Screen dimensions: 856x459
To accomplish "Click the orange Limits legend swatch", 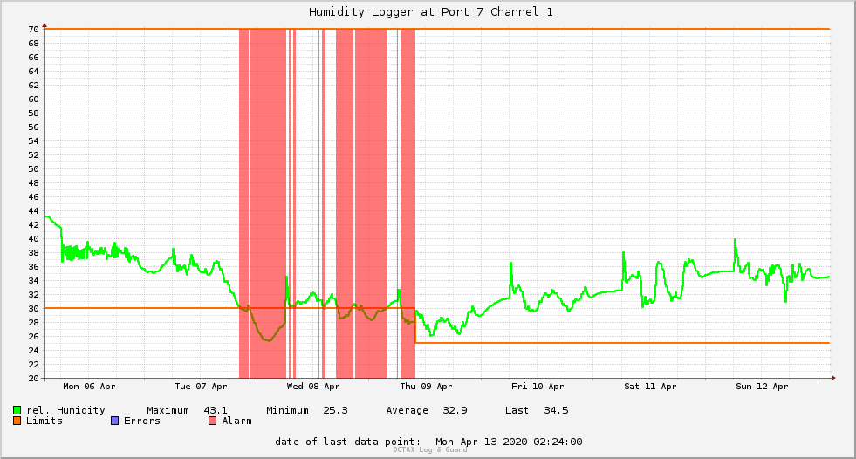I will (x=17, y=421).
